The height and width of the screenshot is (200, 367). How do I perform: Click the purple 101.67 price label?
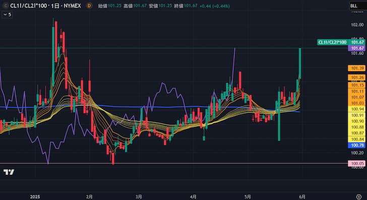pos(357,48)
